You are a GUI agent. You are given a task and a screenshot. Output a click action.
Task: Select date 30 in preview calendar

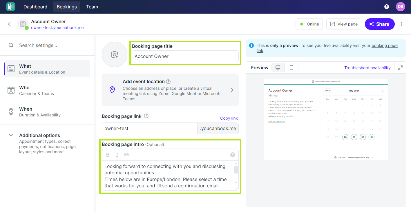[x=363, y=137]
